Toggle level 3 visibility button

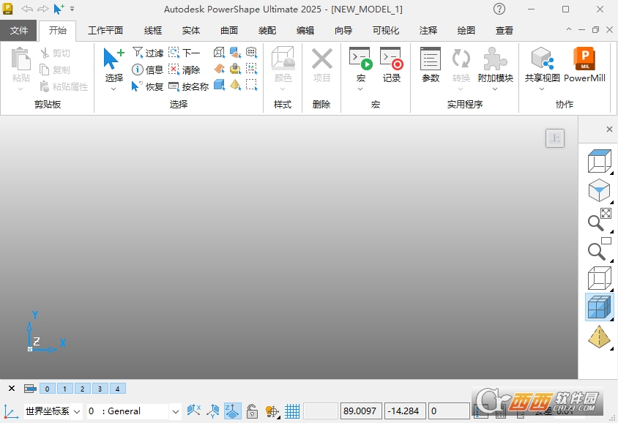click(x=100, y=389)
